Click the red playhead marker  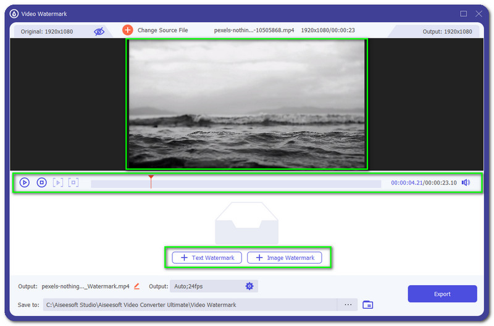(151, 179)
